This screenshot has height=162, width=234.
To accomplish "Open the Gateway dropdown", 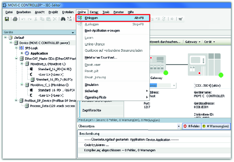I will 193,42.
